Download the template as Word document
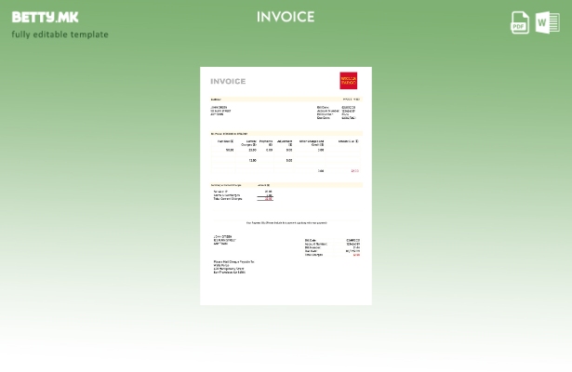The height and width of the screenshot is (372, 572). (547, 22)
